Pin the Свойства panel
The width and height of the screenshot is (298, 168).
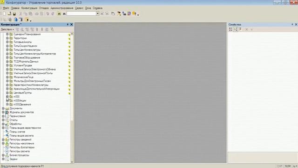point(292,24)
